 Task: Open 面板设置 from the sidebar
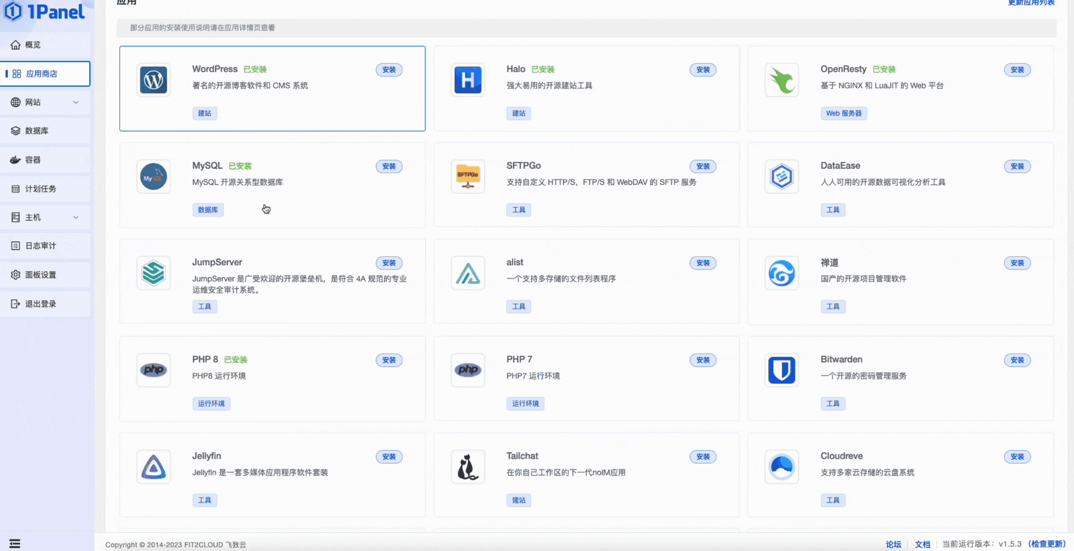point(40,275)
